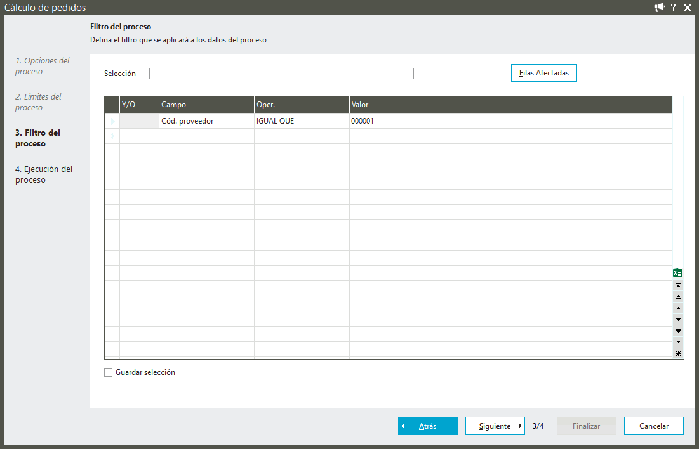Open the megaphone announcements icon
This screenshot has width=699, height=449.
click(x=659, y=8)
